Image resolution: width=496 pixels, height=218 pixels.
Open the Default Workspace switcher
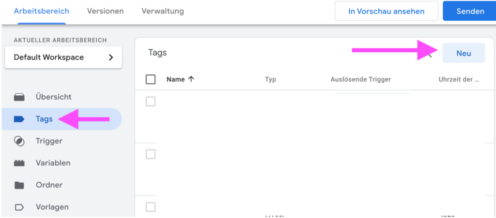[63, 58]
